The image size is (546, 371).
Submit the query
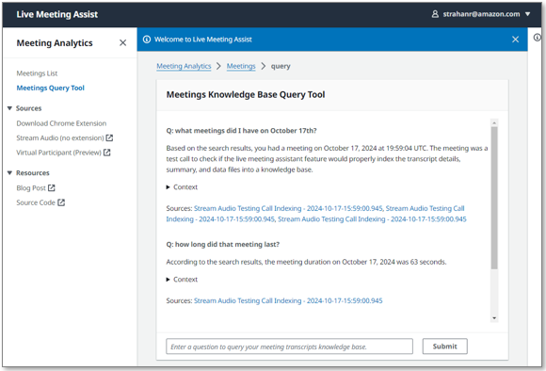(445, 347)
